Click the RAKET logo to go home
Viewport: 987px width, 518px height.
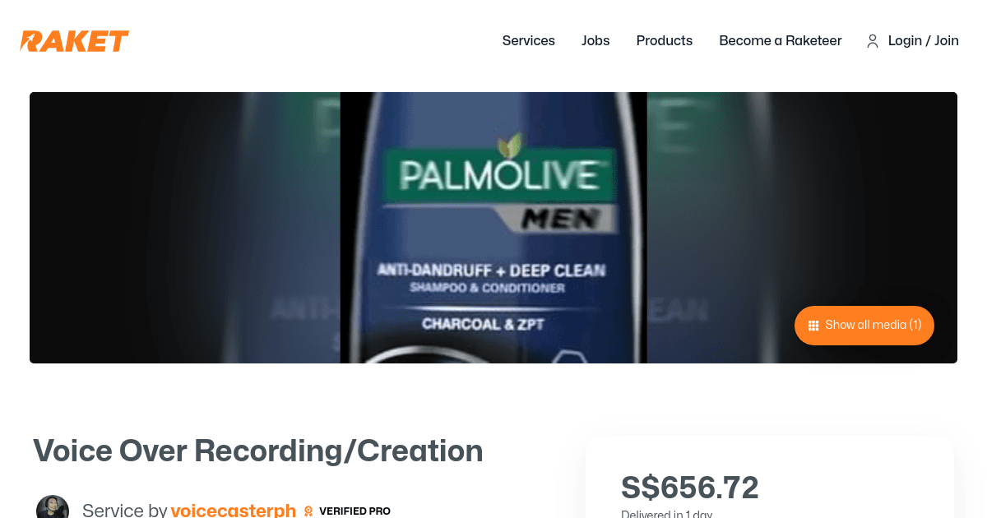point(75,41)
